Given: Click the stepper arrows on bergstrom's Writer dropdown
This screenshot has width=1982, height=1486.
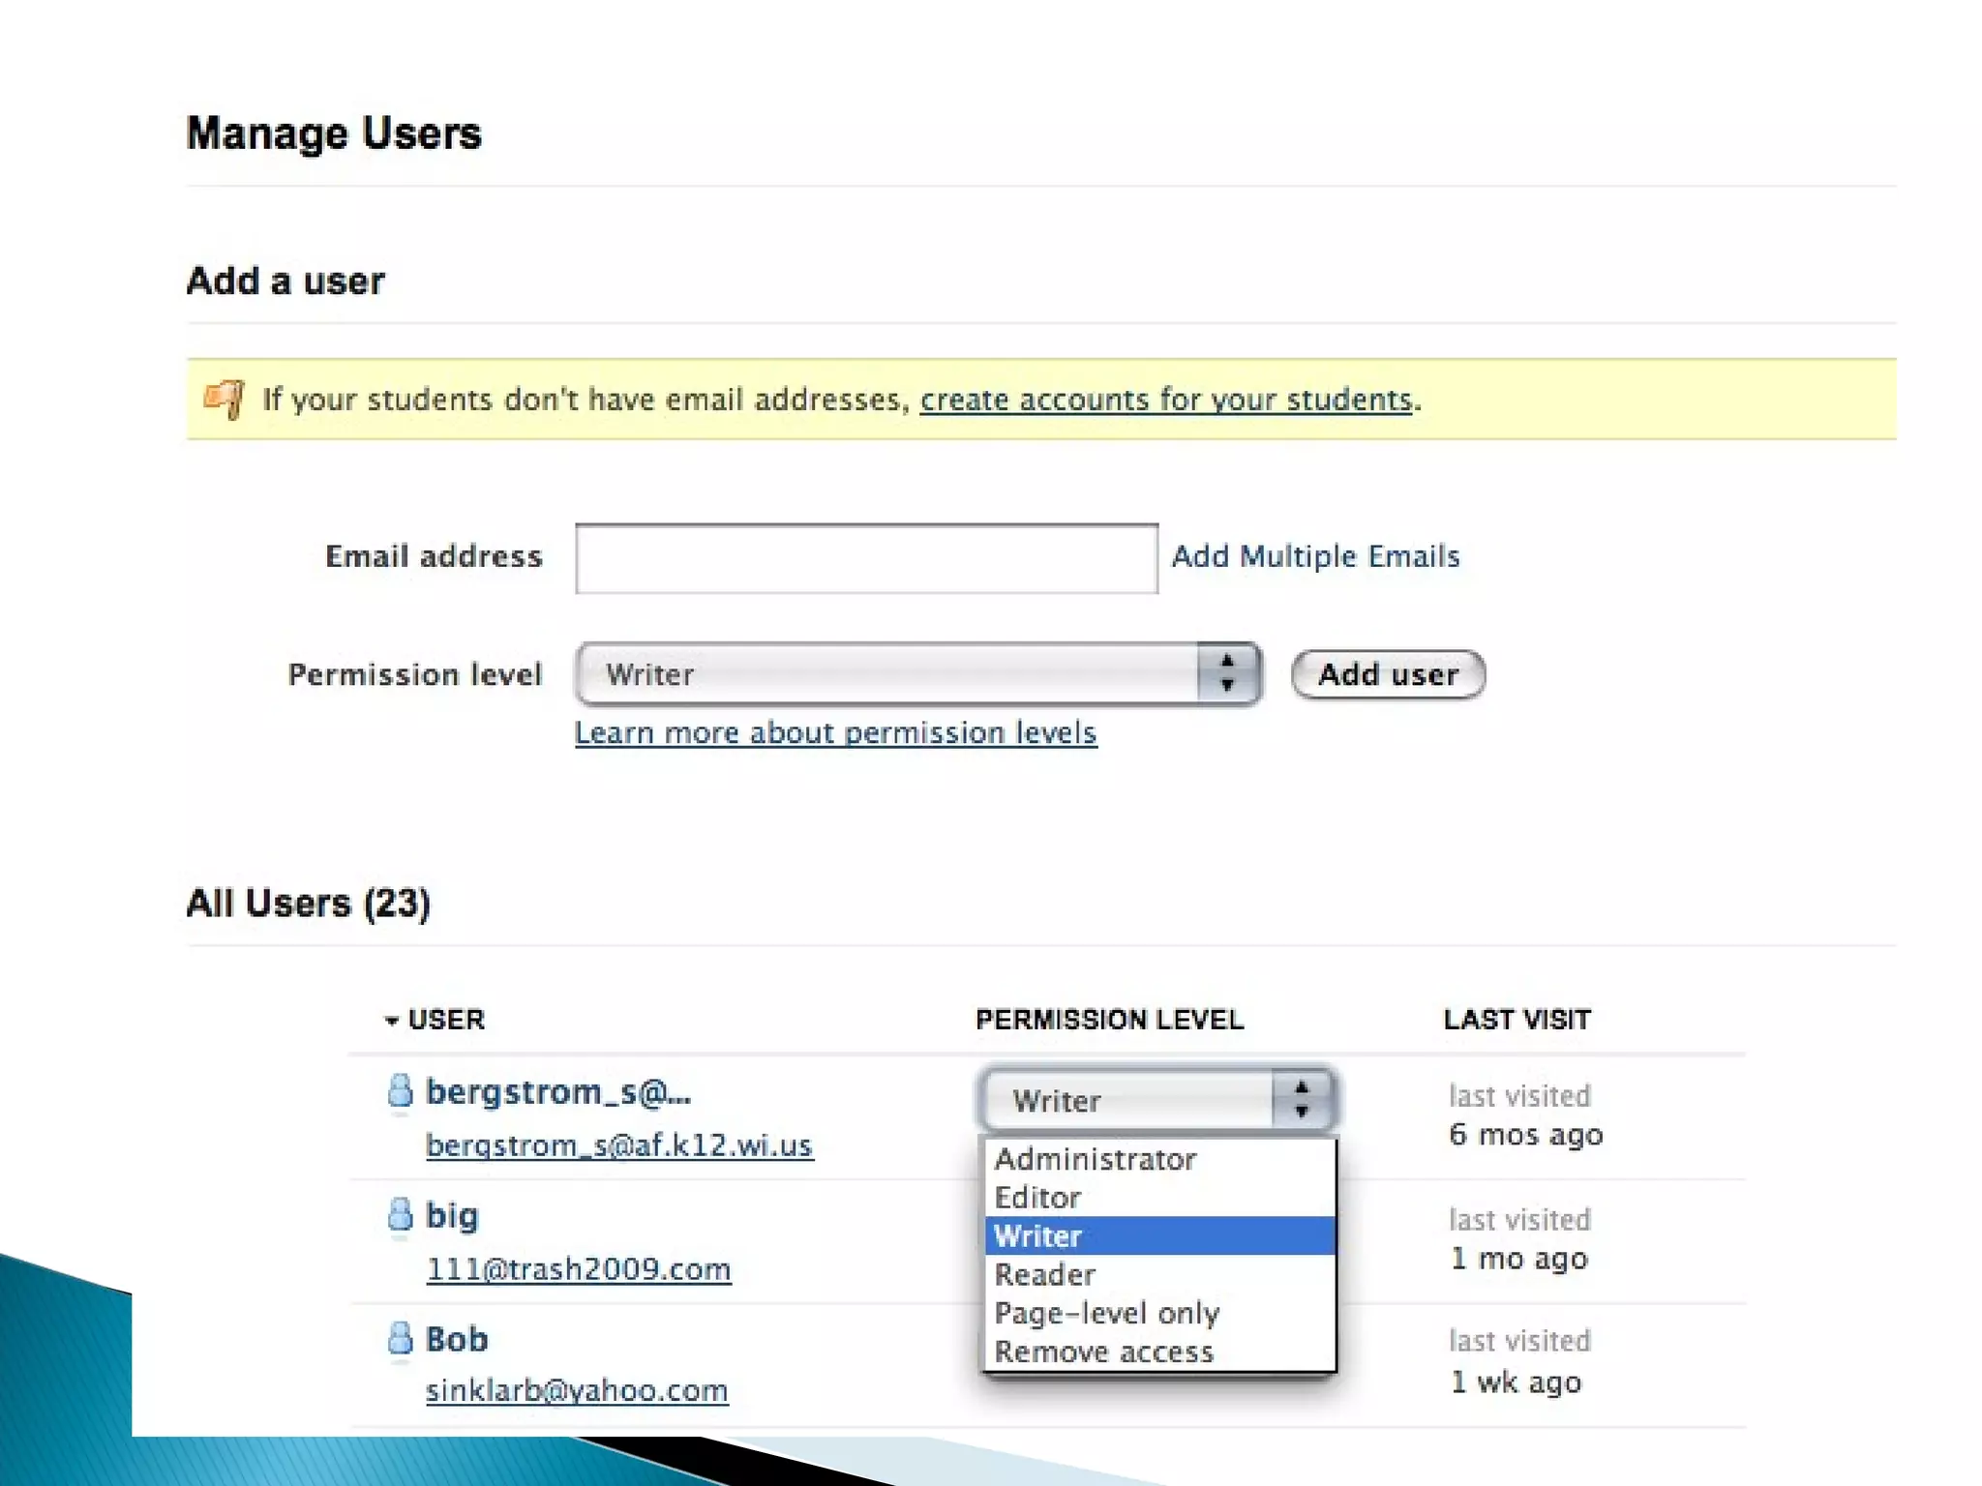Looking at the screenshot, I should [1302, 1100].
